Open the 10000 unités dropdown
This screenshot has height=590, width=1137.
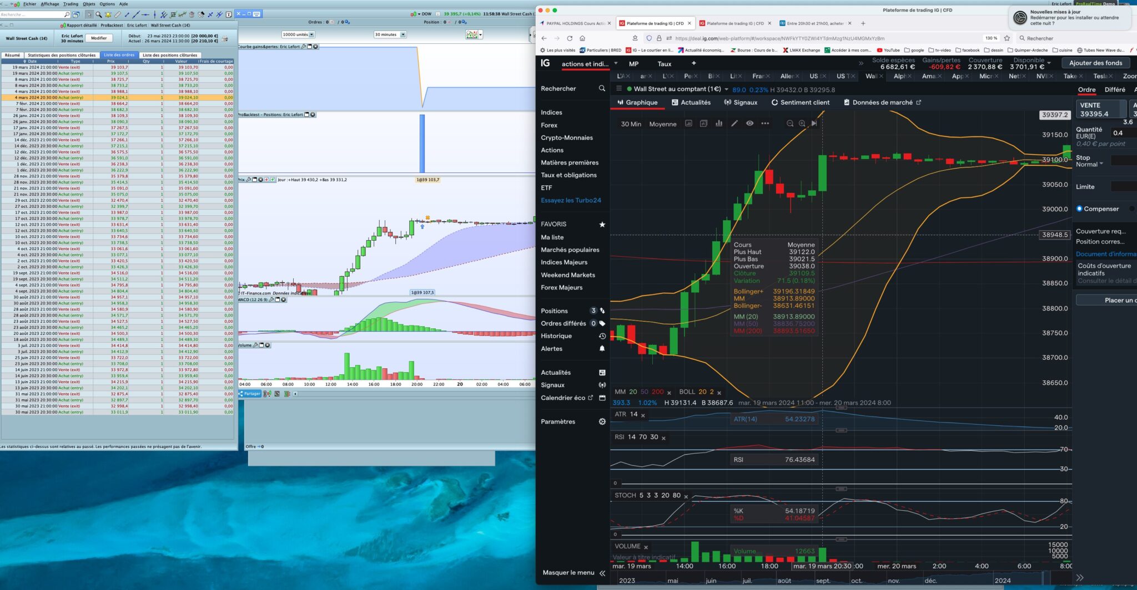pyautogui.click(x=298, y=34)
